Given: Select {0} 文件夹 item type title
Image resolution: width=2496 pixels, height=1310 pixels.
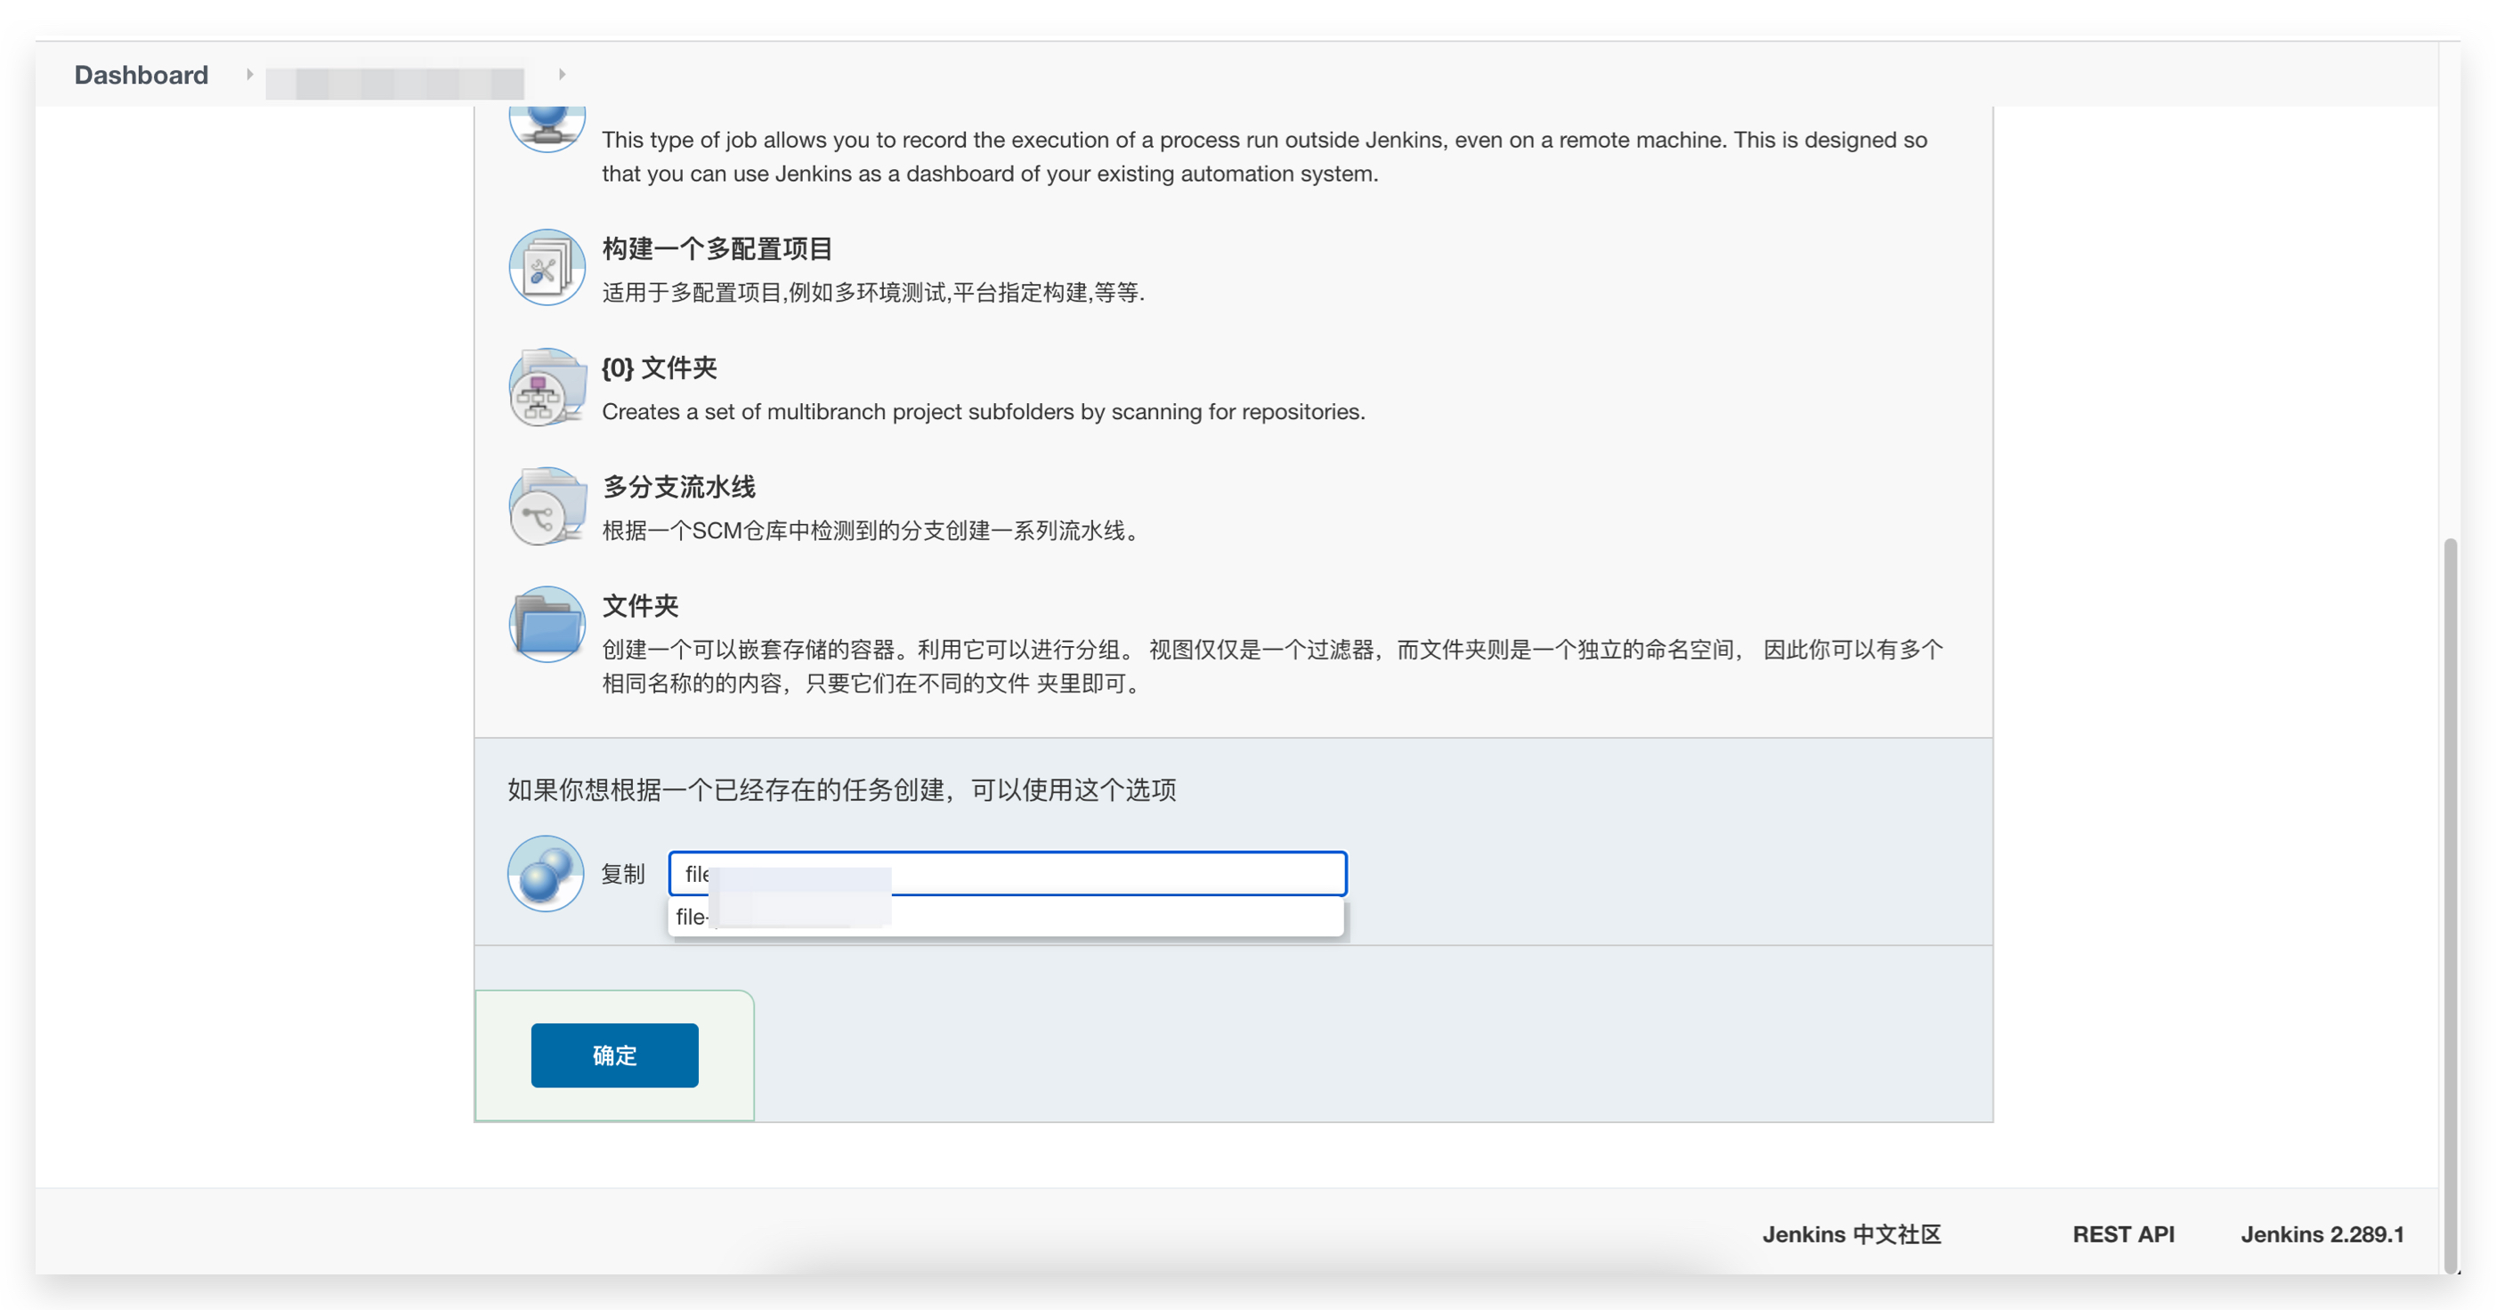Looking at the screenshot, I should (659, 368).
